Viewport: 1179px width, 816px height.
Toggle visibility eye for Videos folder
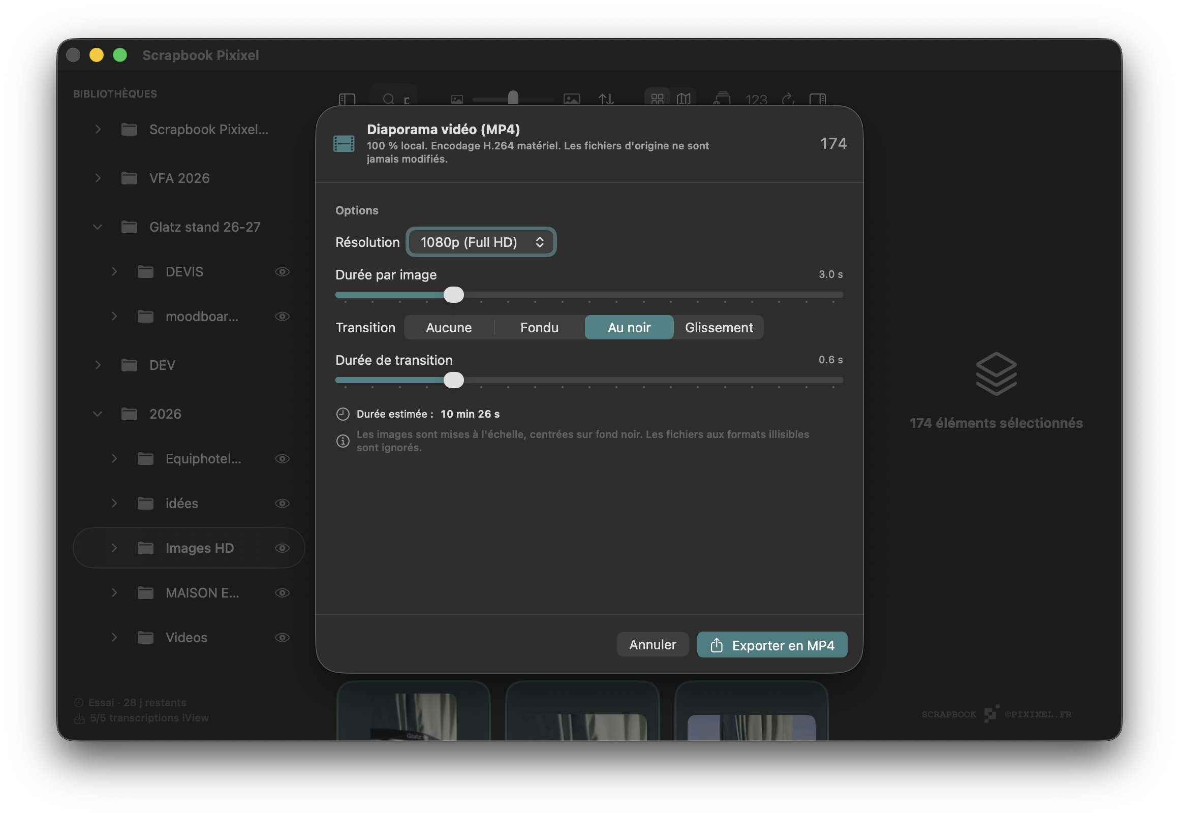(x=282, y=638)
